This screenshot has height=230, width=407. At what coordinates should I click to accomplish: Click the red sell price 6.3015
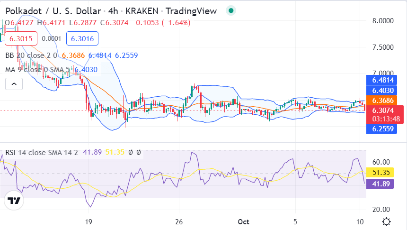(x=21, y=38)
